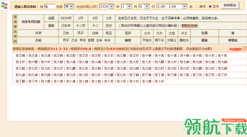Click the name 张卜苏

click(x=109, y=81)
